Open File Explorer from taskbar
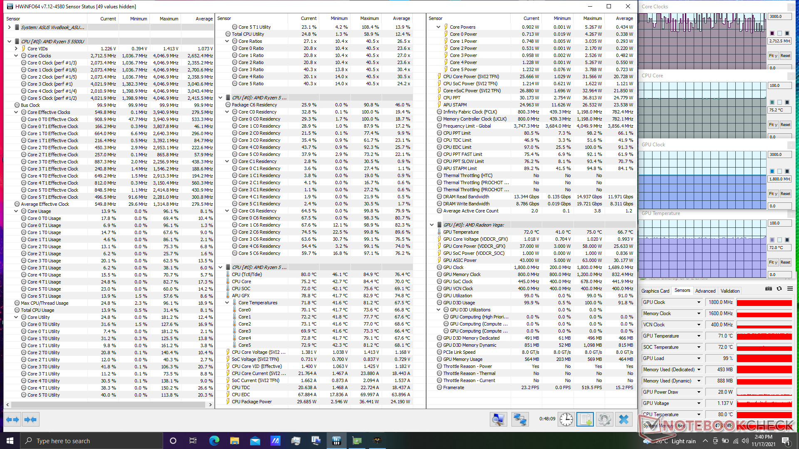 point(234,441)
